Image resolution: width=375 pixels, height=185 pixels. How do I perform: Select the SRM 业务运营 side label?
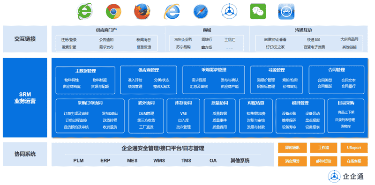click(25, 98)
